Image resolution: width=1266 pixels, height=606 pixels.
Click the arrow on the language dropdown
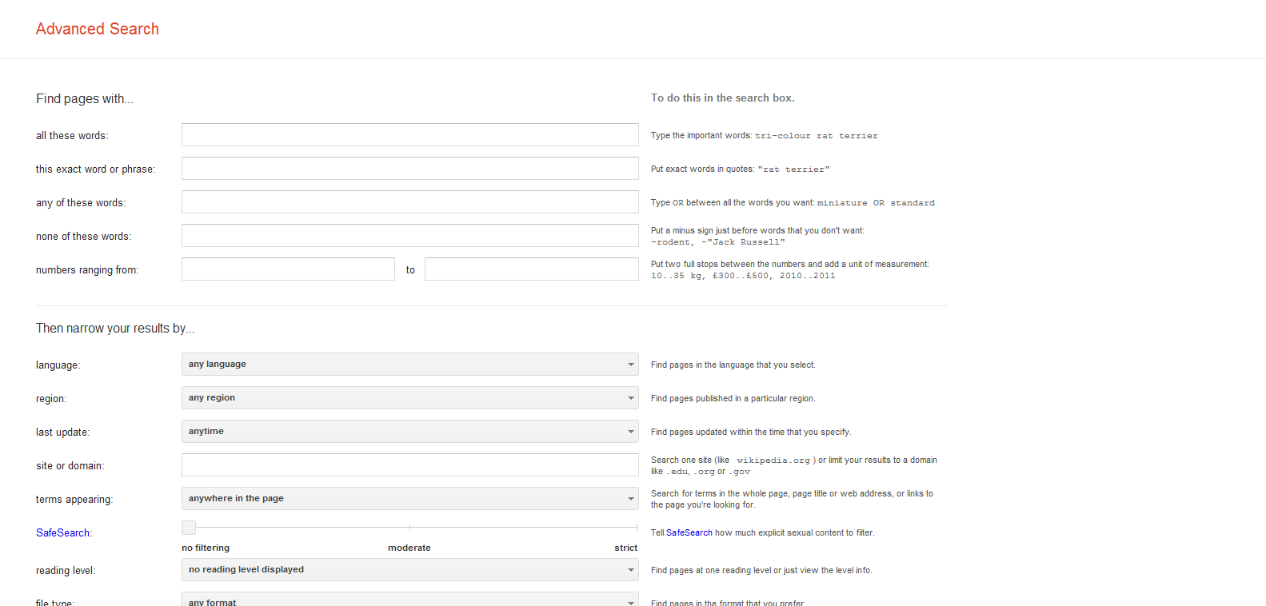630,365
